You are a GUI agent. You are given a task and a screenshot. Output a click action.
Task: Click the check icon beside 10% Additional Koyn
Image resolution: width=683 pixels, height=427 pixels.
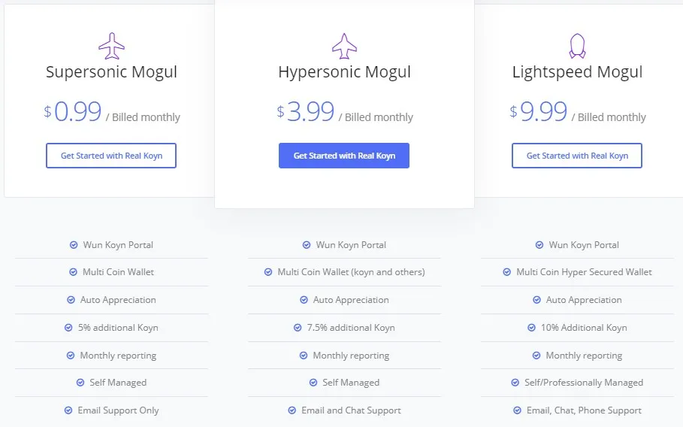tap(531, 328)
